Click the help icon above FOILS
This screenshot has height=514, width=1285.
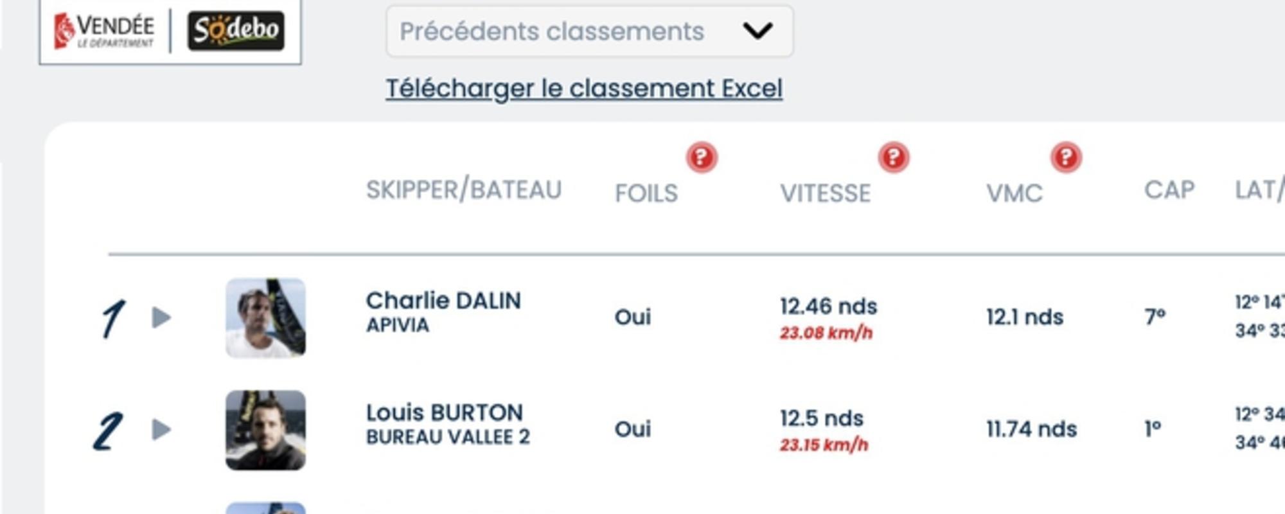click(x=702, y=157)
